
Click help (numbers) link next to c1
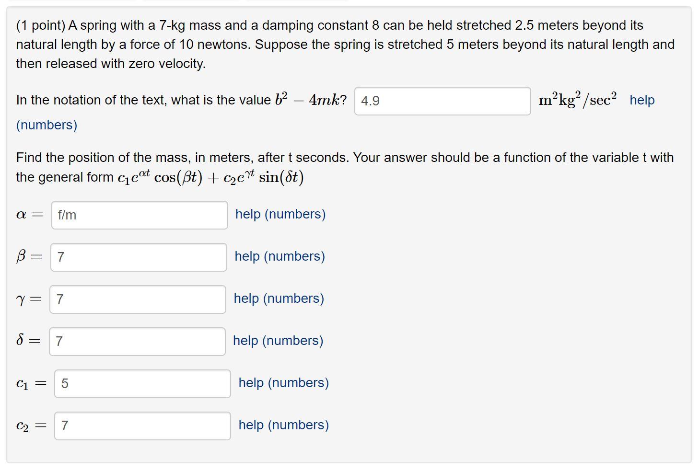pyautogui.click(x=283, y=383)
